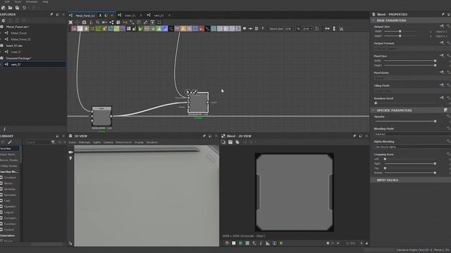The height and width of the screenshot is (253, 451).
Task: Click the magnifier search icon in graph toolbar
Action: point(97,22)
